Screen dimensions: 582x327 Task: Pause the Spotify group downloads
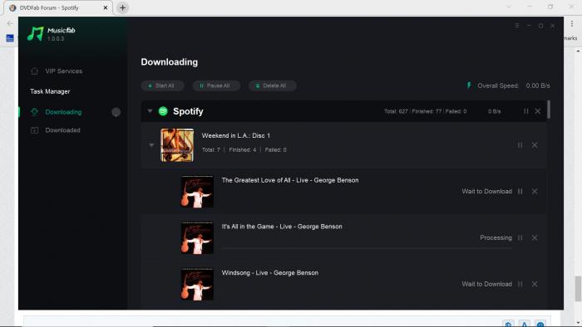[x=526, y=111]
